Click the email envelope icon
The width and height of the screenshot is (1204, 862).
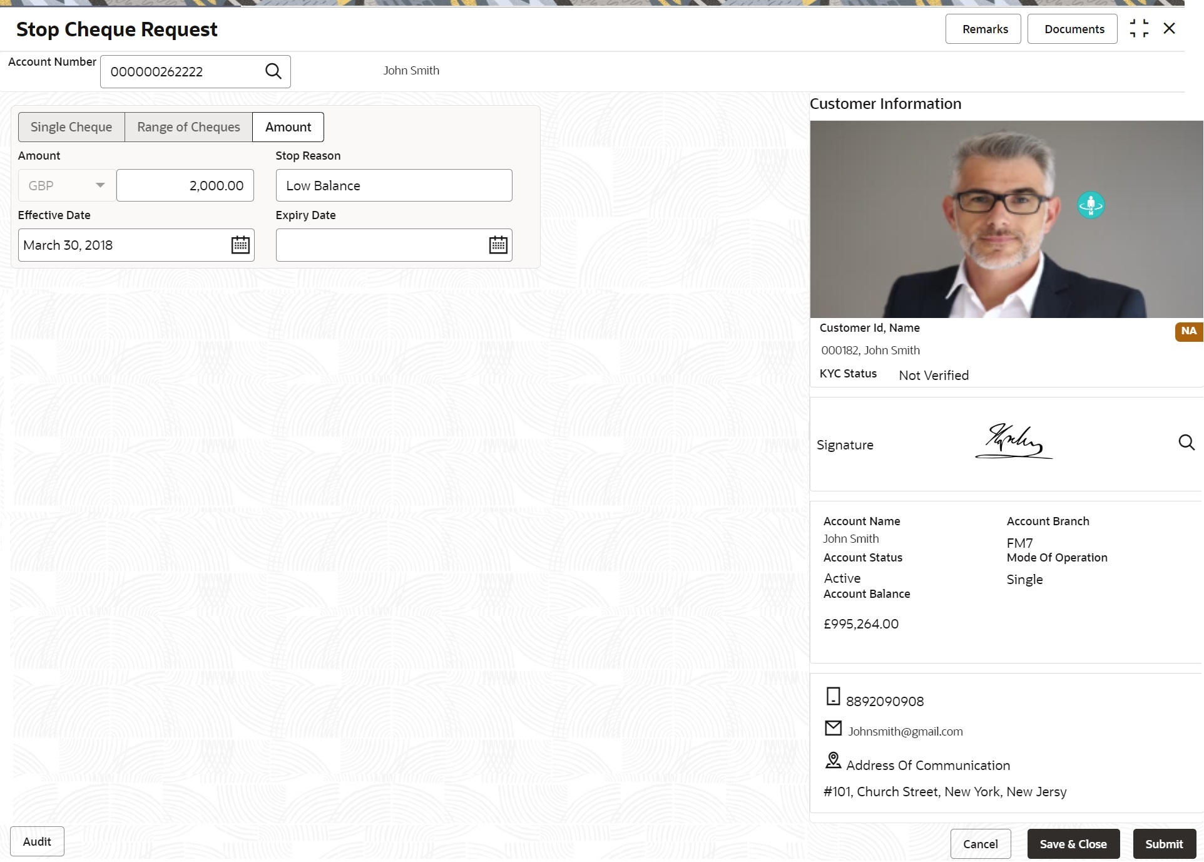click(833, 728)
